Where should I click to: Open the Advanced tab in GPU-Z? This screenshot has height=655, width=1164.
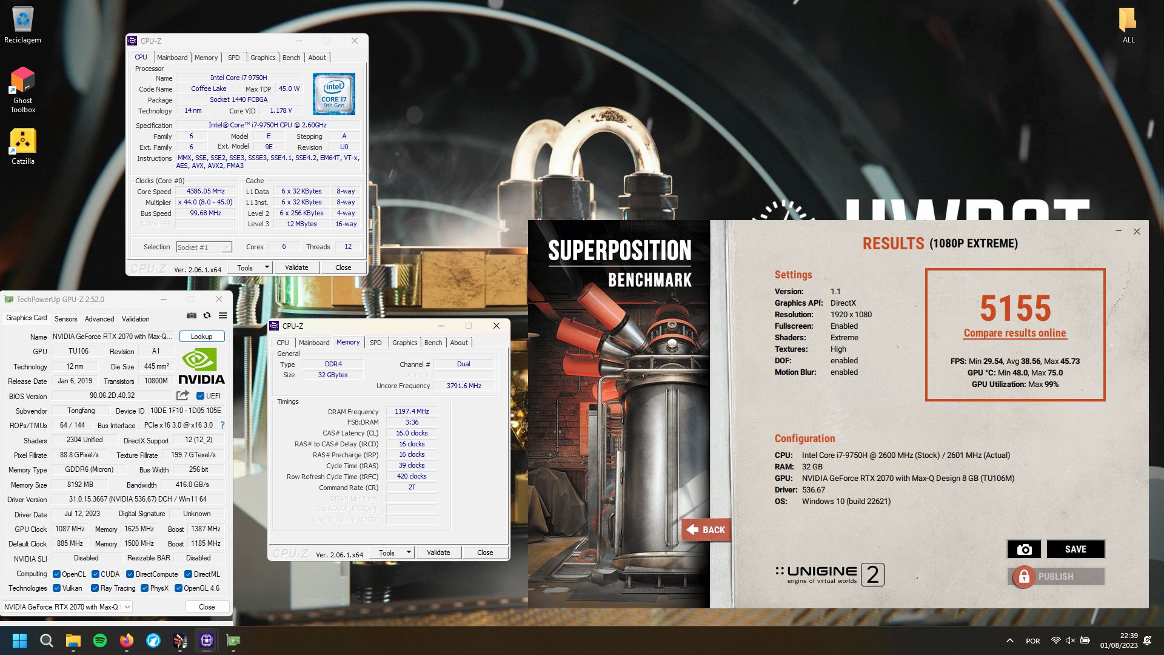point(99,319)
